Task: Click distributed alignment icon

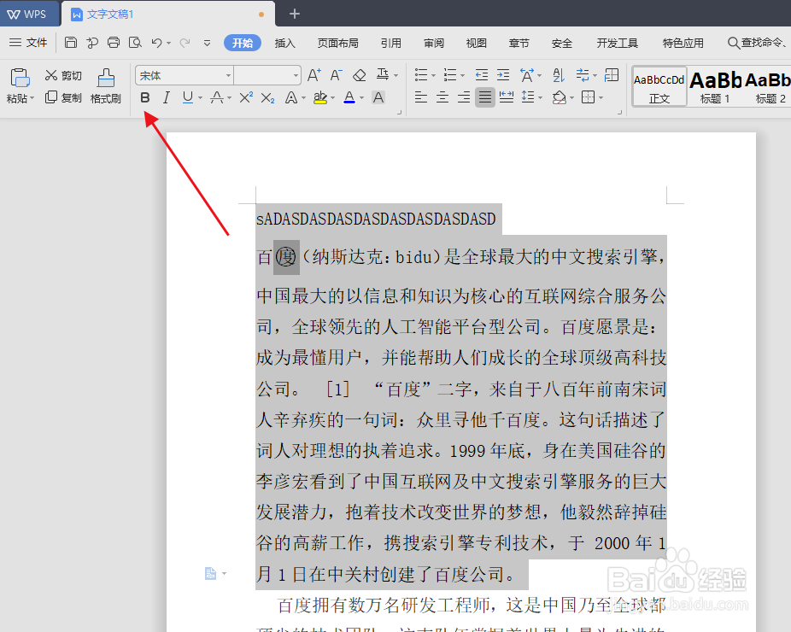Action: click(506, 97)
